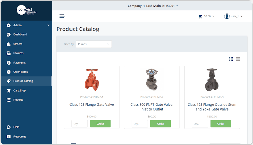
Task: Click the Reports list icon
Action: pyautogui.click(x=9, y=100)
